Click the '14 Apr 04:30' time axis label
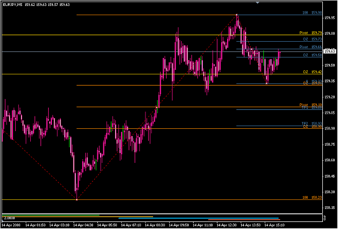This screenshot has width=338, height=229. (83, 225)
